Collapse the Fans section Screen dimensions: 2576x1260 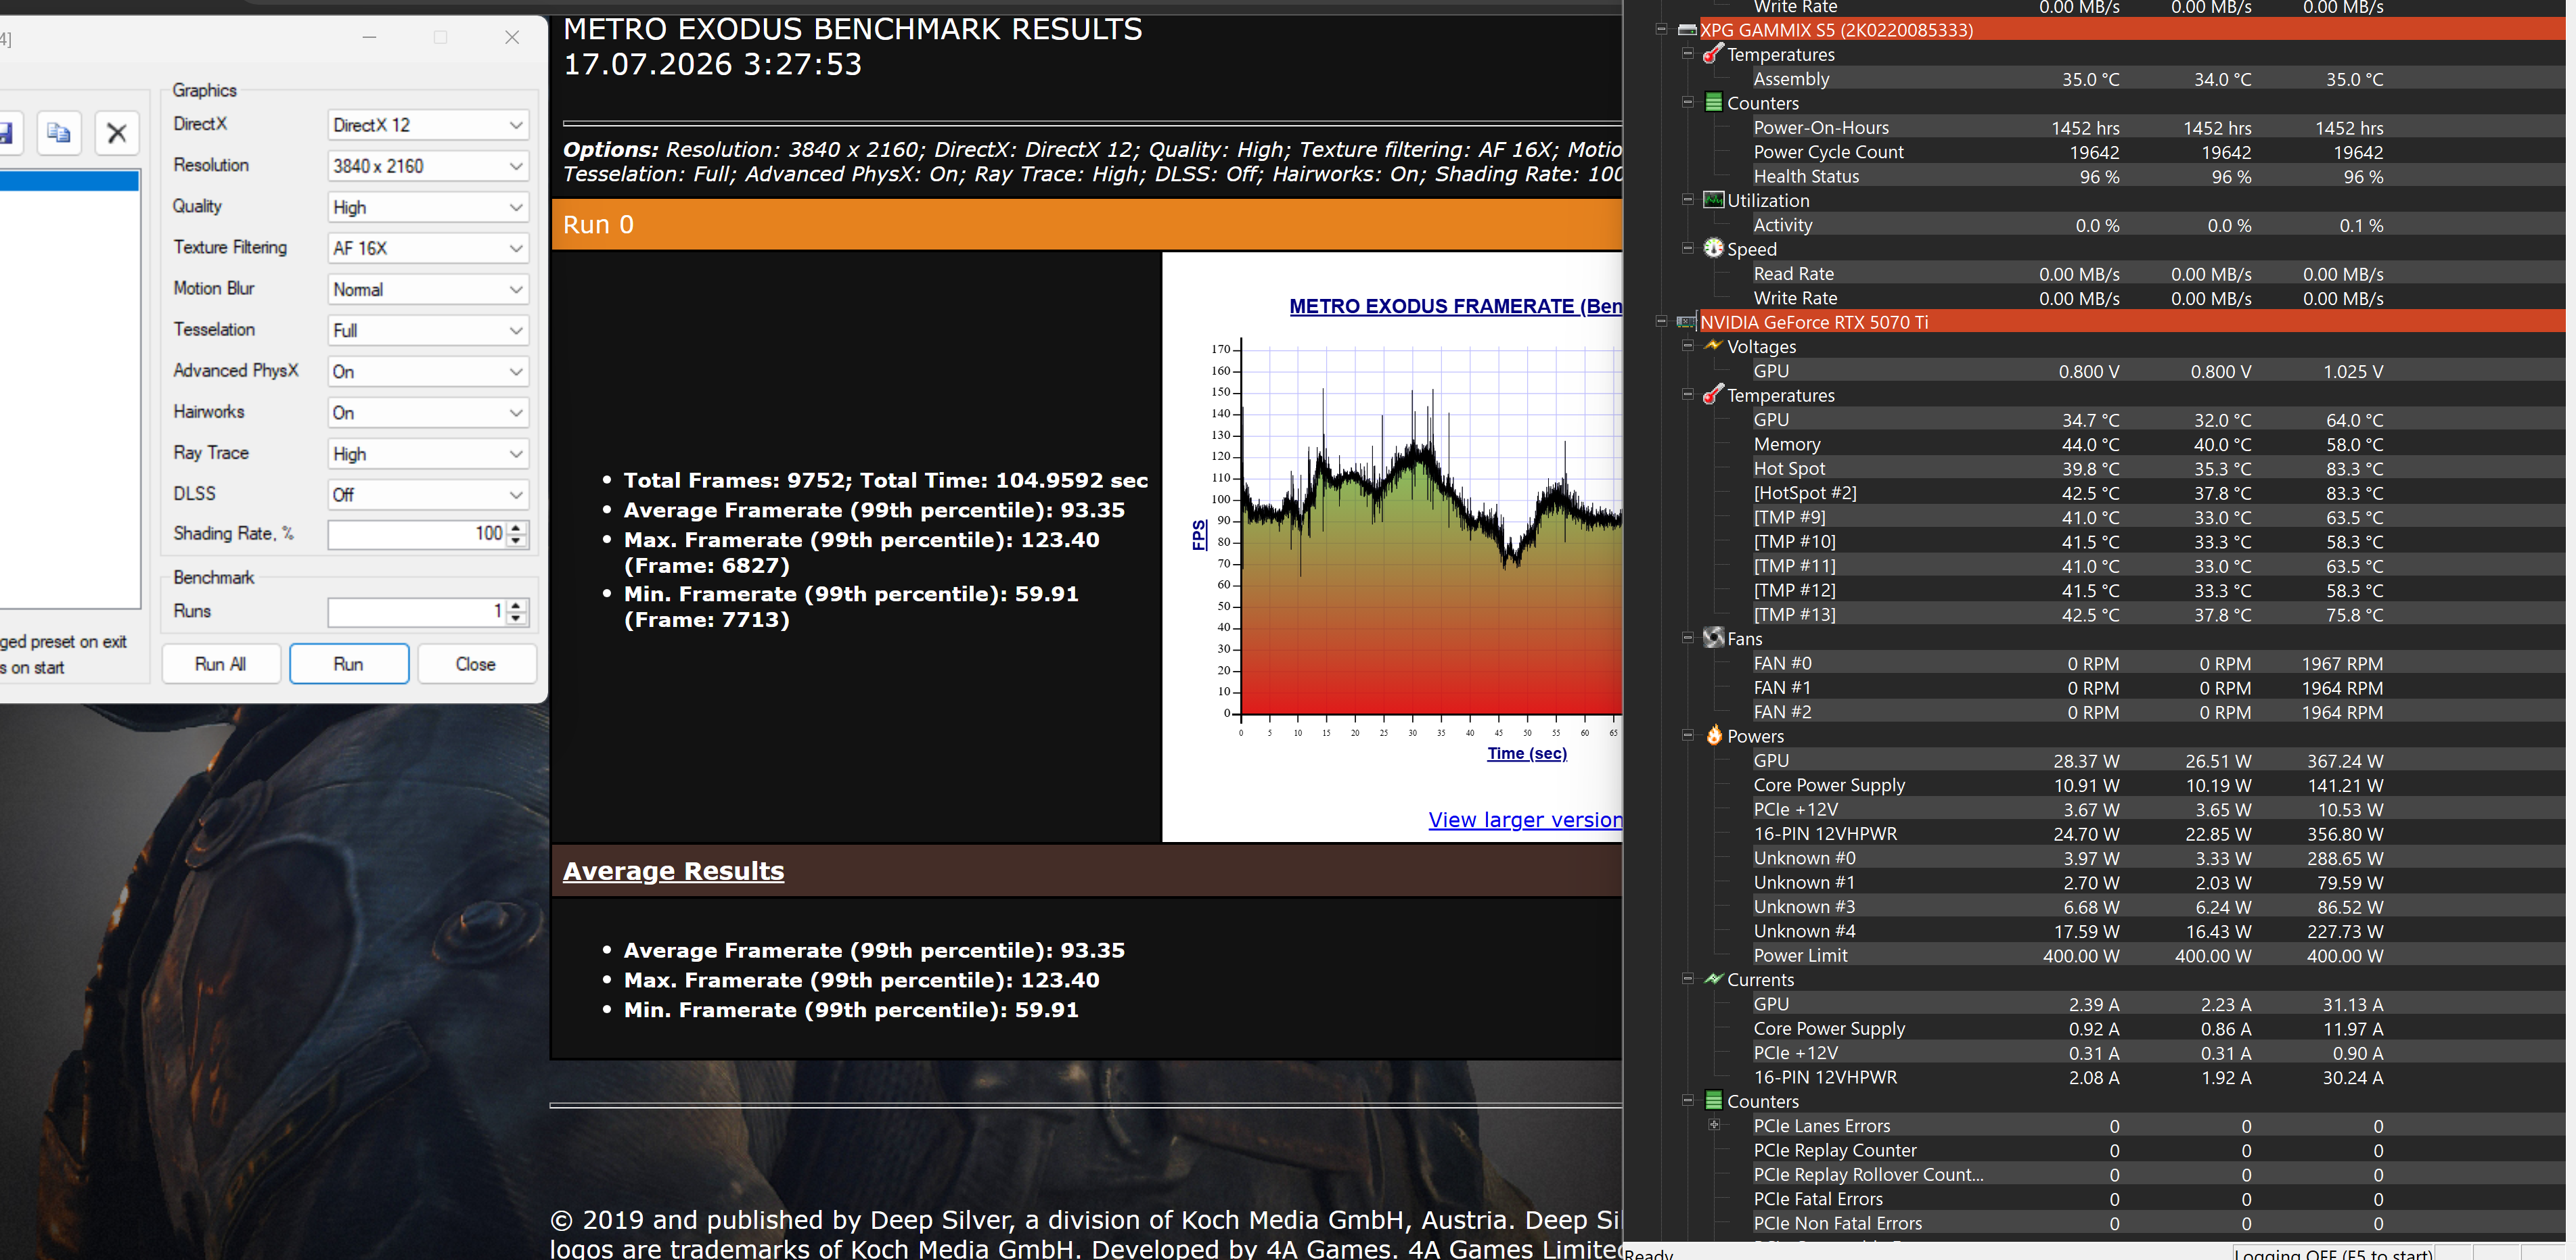(1687, 638)
